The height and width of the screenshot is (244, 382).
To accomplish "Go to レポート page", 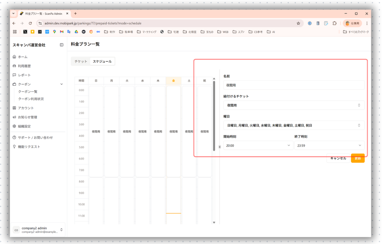I will pyautogui.click(x=24, y=75).
